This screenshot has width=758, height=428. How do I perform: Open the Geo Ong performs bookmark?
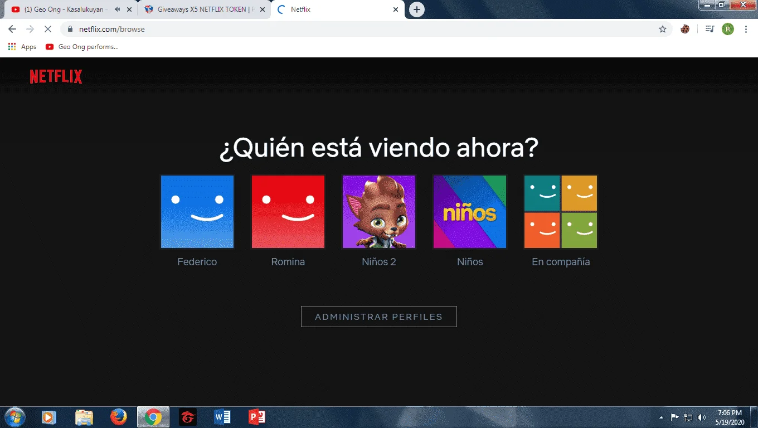click(x=82, y=47)
